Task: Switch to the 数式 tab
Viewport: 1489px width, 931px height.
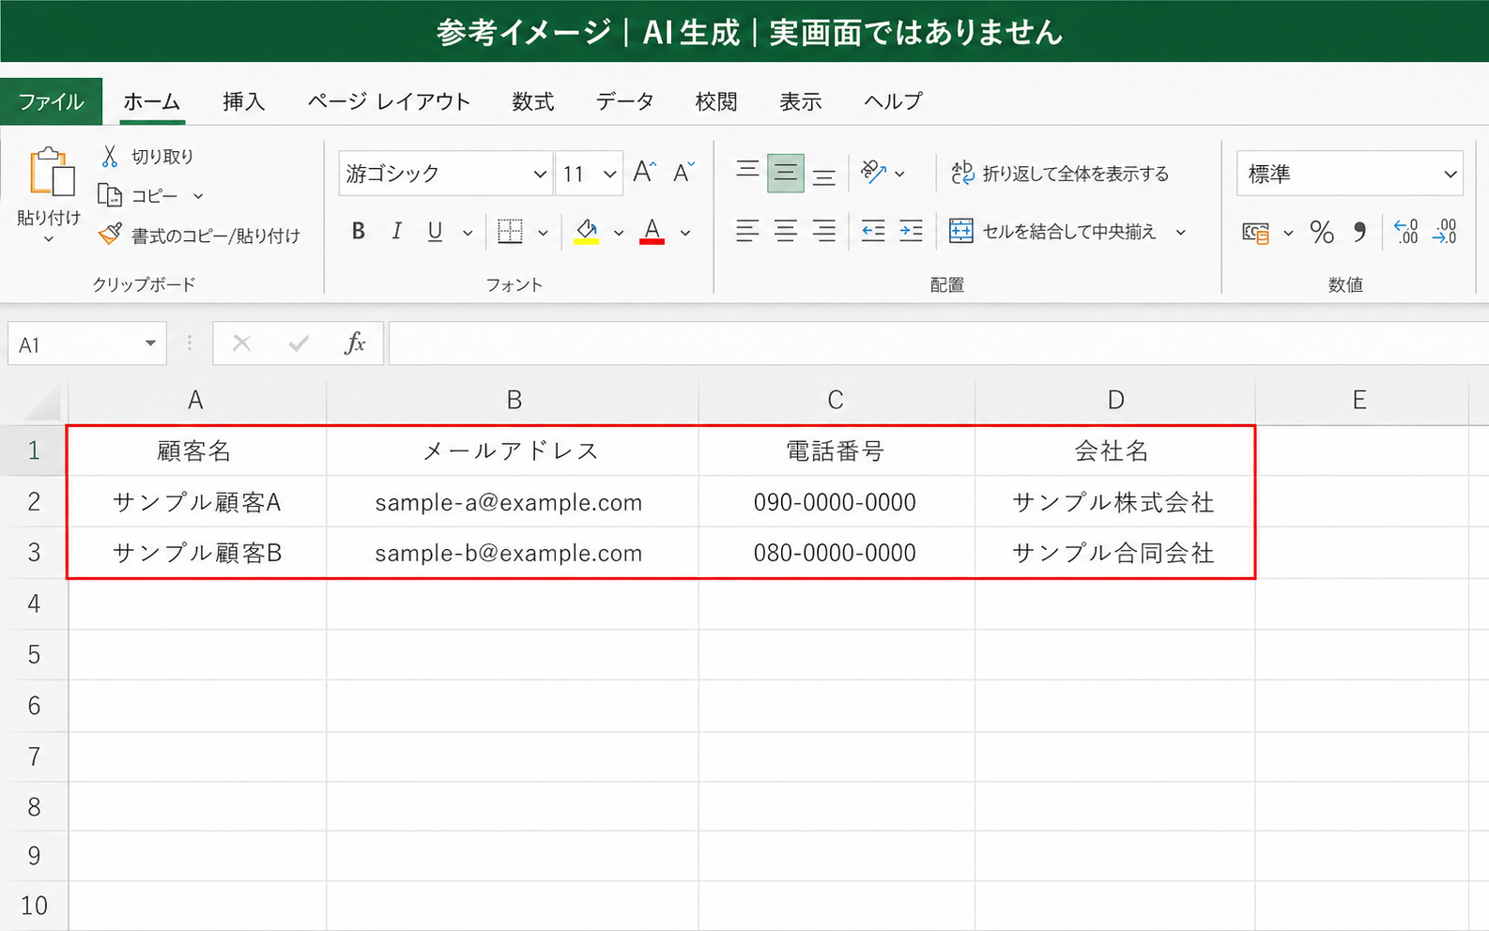Action: pyautogui.click(x=533, y=101)
